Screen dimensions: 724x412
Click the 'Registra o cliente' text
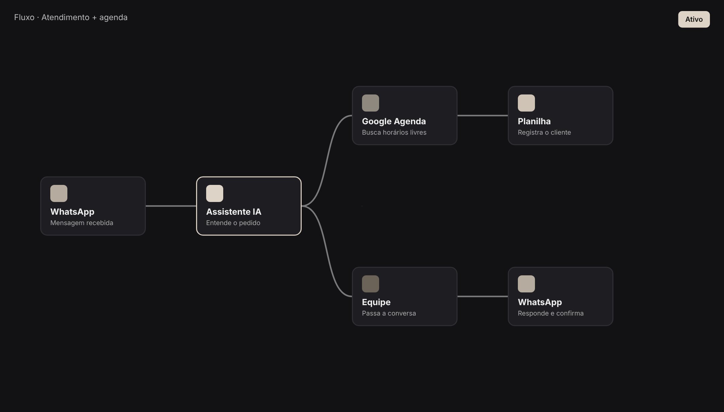[x=544, y=132]
